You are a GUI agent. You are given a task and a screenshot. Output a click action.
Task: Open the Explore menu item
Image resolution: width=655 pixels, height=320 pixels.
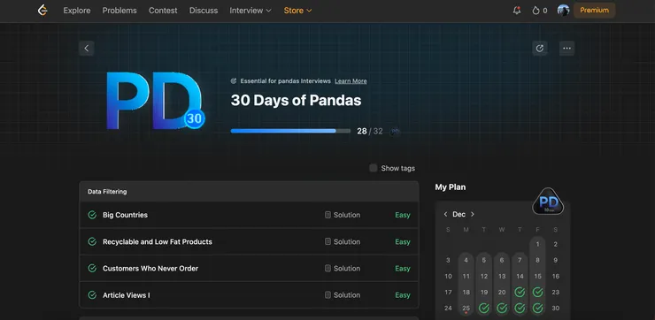(77, 11)
